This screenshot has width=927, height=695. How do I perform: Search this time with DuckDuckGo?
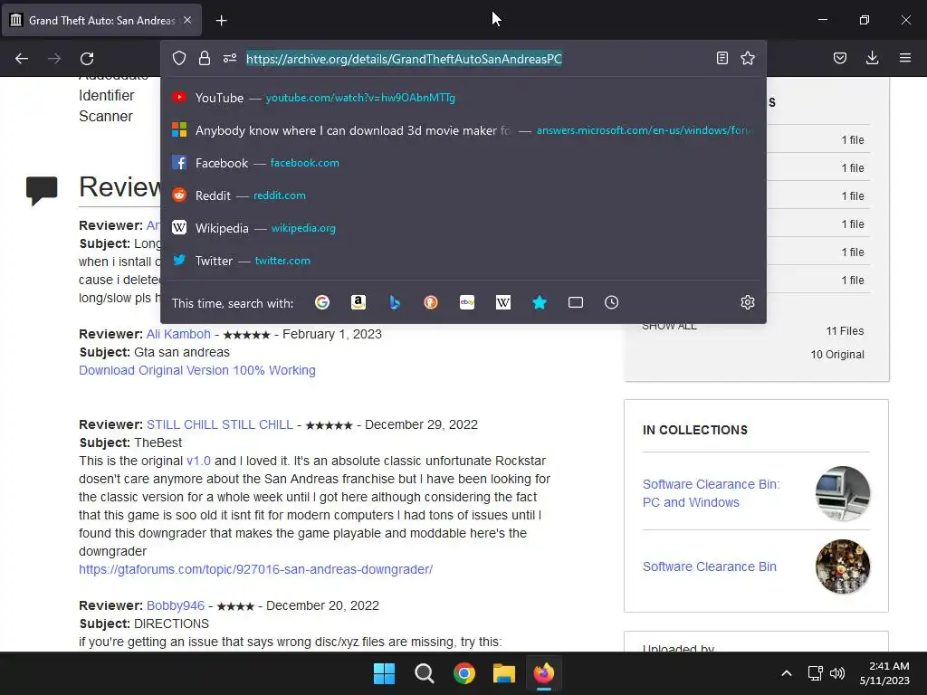click(x=431, y=302)
